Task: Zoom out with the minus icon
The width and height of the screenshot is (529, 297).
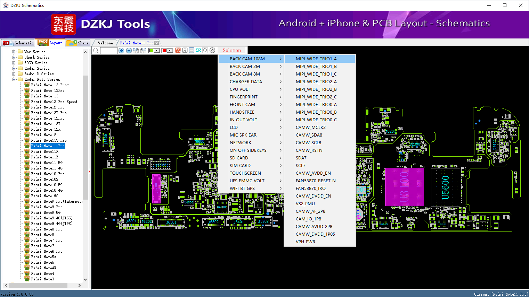Action: pyautogui.click(x=129, y=51)
